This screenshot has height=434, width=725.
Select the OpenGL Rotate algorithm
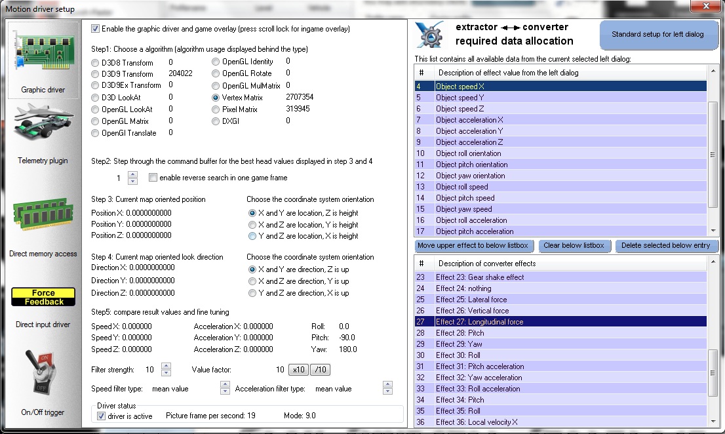[216, 73]
